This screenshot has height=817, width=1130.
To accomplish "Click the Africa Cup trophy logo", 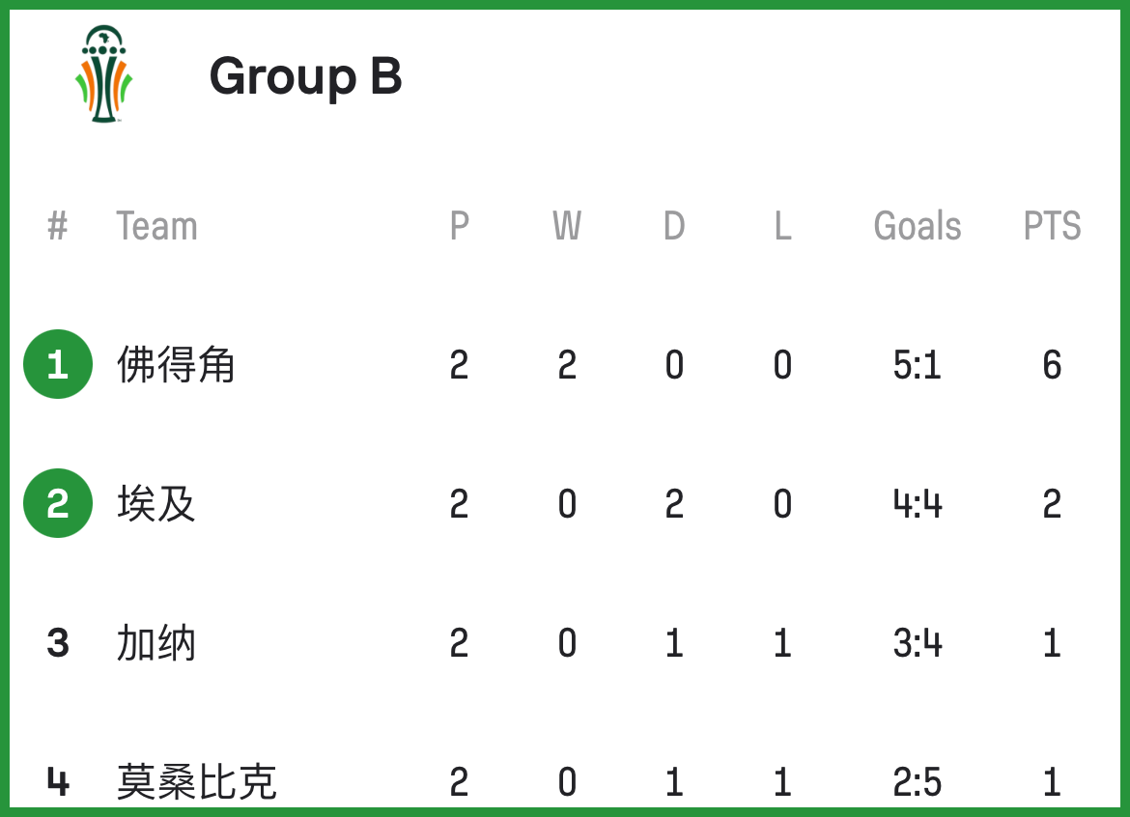I will tap(104, 74).
